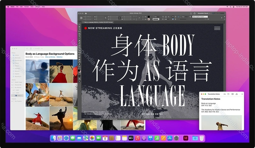Open Apple Music from the Dock
Image resolution: width=255 pixels, height=148 pixels.
click(138, 138)
